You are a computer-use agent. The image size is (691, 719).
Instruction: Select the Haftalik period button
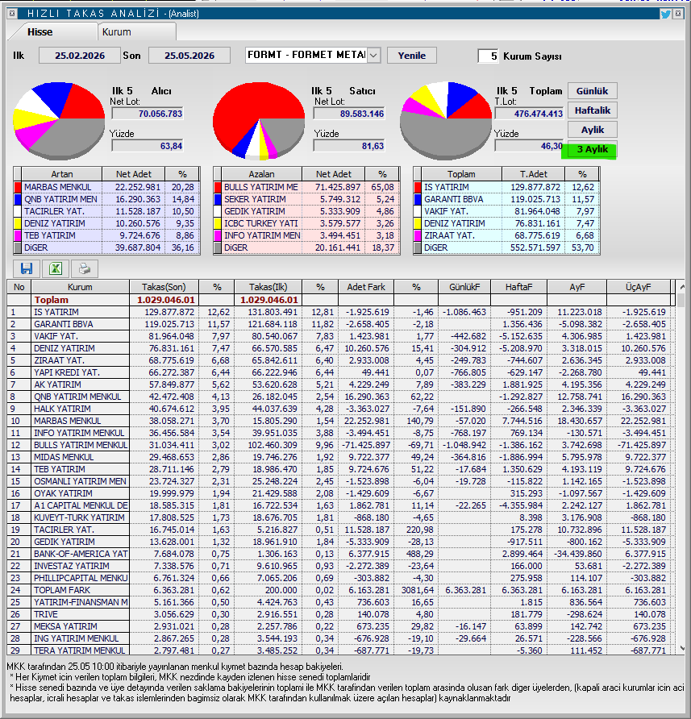point(593,110)
